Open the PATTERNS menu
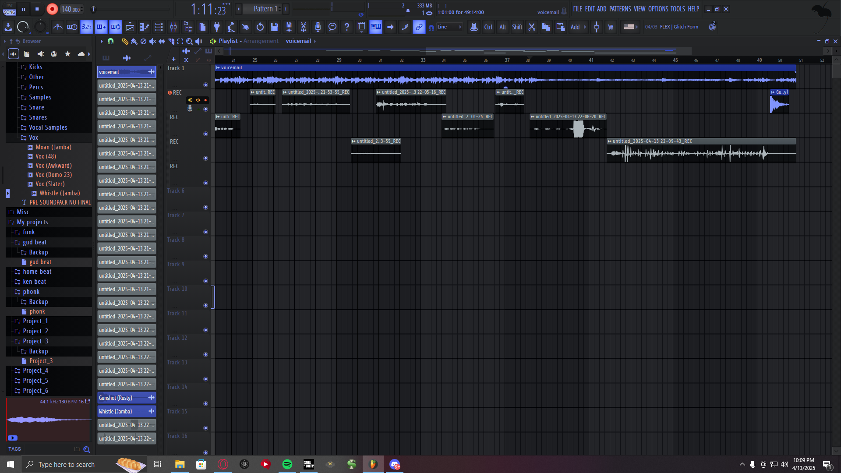Image resolution: width=841 pixels, height=473 pixels. click(620, 9)
